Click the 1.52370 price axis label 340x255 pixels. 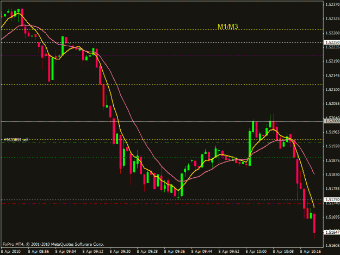pos(332,4)
